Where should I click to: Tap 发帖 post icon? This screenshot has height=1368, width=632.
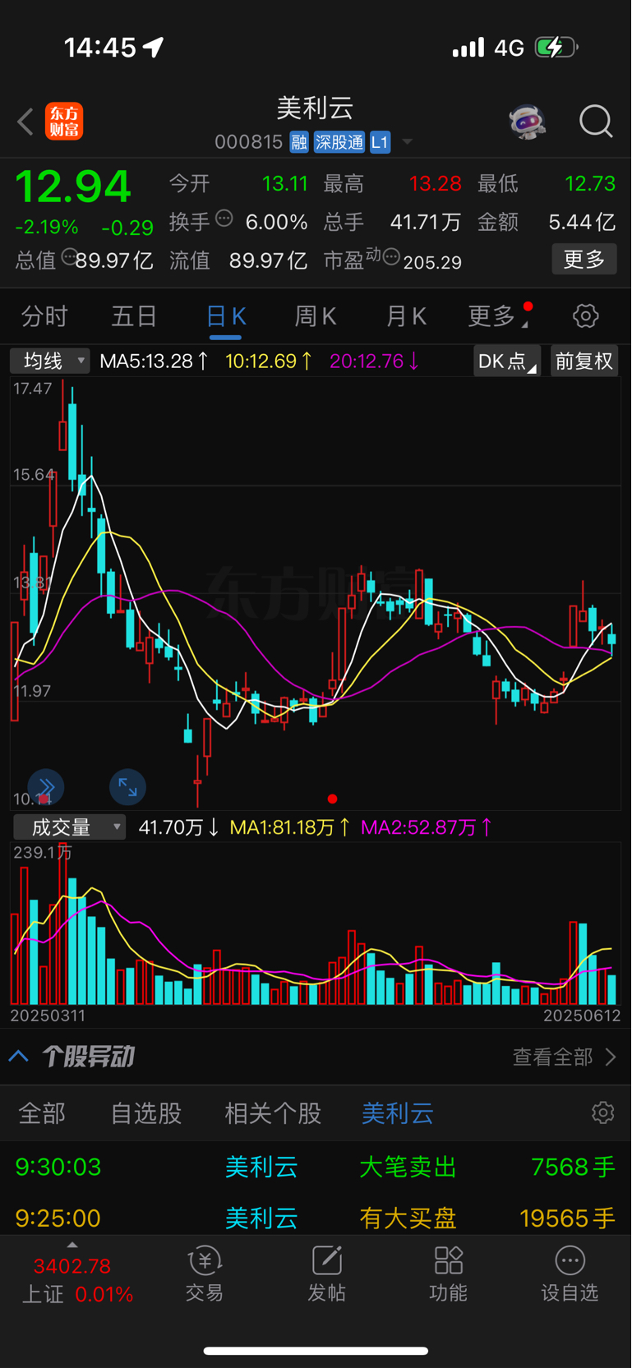pyautogui.click(x=326, y=1260)
